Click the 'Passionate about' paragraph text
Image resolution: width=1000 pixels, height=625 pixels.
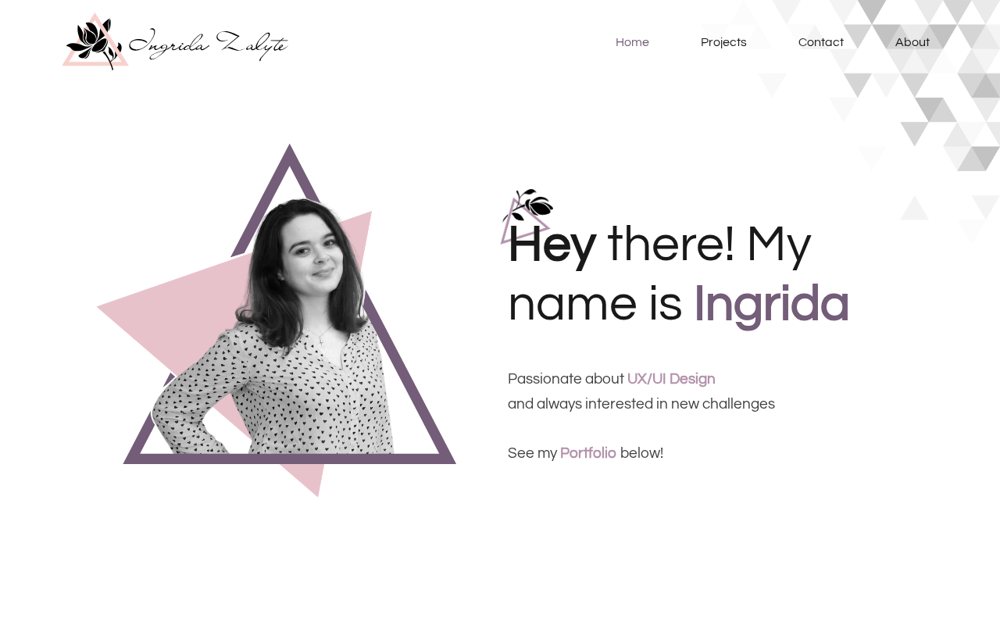point(566,379)
